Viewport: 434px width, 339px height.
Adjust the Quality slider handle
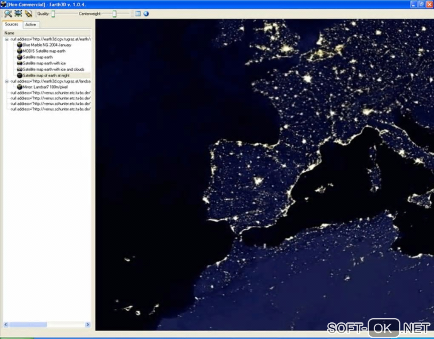(x=53, y=14)
